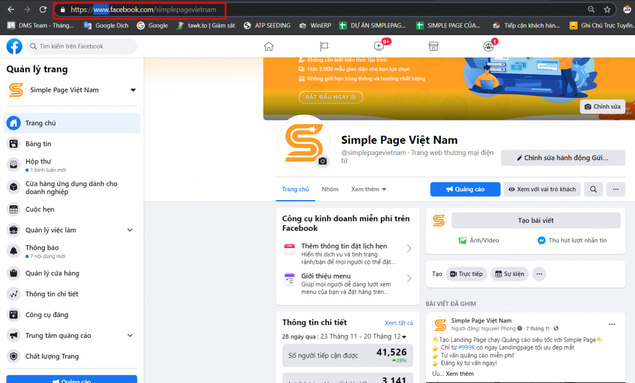Switch to the Trang chủ page tab
This screenshot has width=635, height=383.
[x=295, y=190]
